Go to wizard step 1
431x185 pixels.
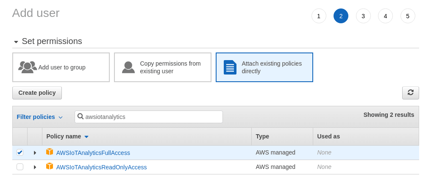(x=319, y=16)
